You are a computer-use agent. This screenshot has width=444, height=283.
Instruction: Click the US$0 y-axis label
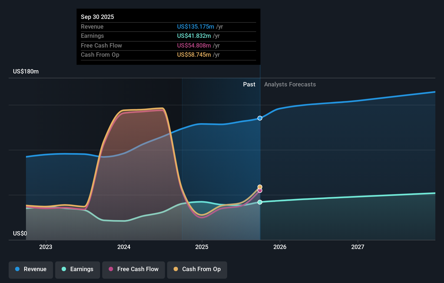20,233
